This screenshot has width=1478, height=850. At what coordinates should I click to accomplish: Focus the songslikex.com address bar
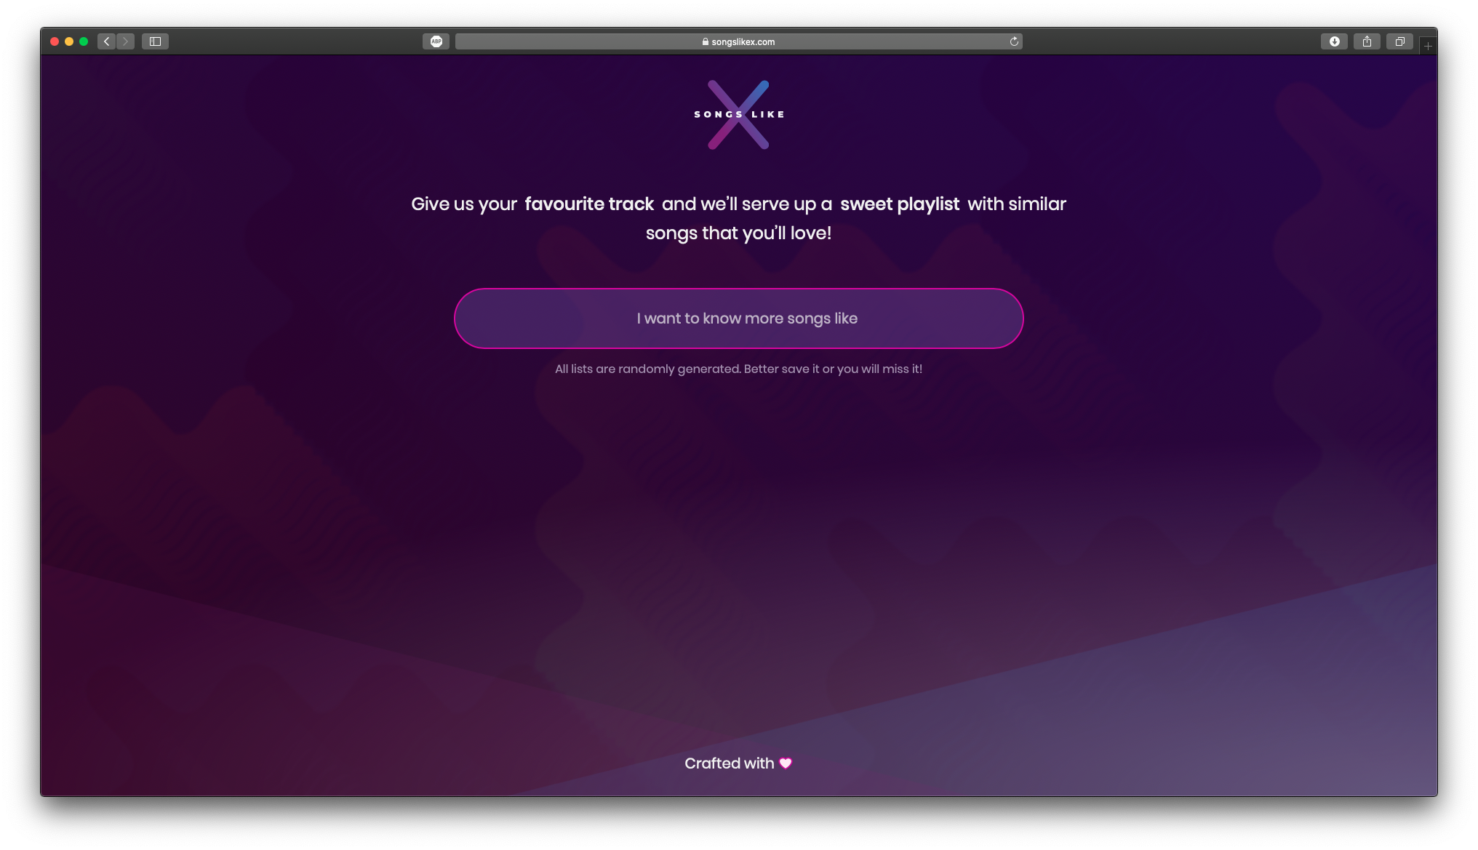coord(738,41)
